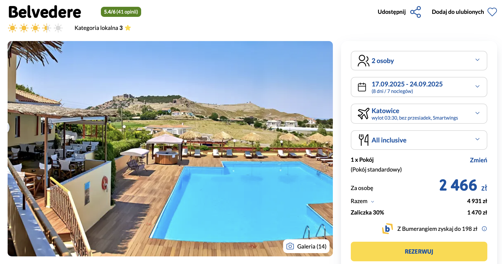Expand the 2 osoby guests dropdown
The height and width of the screenshot is (264, 502).
[x=477, y=60]
